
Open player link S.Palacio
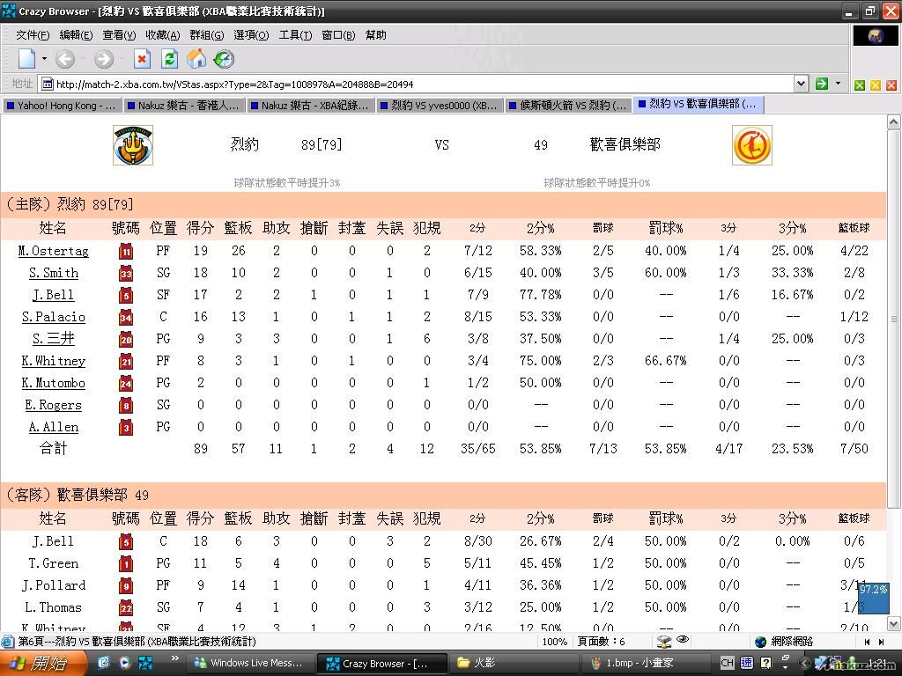(x=54, y=317)
